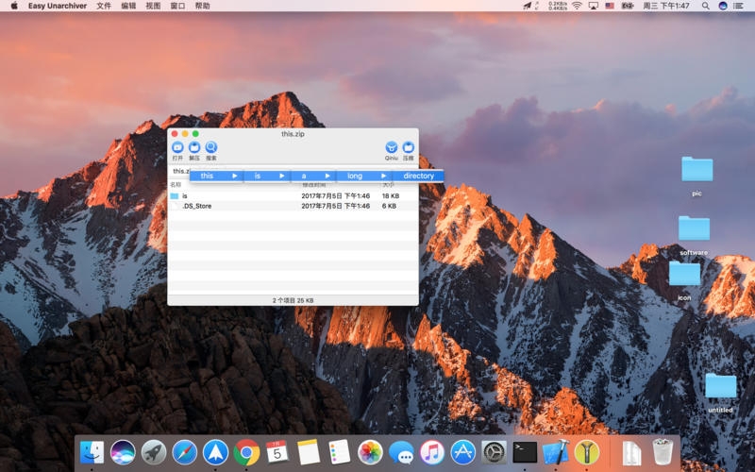The width and height of the screenshot is (755, 472).
Task: Launch Terminal from the dock
Action: coord(525,452)
